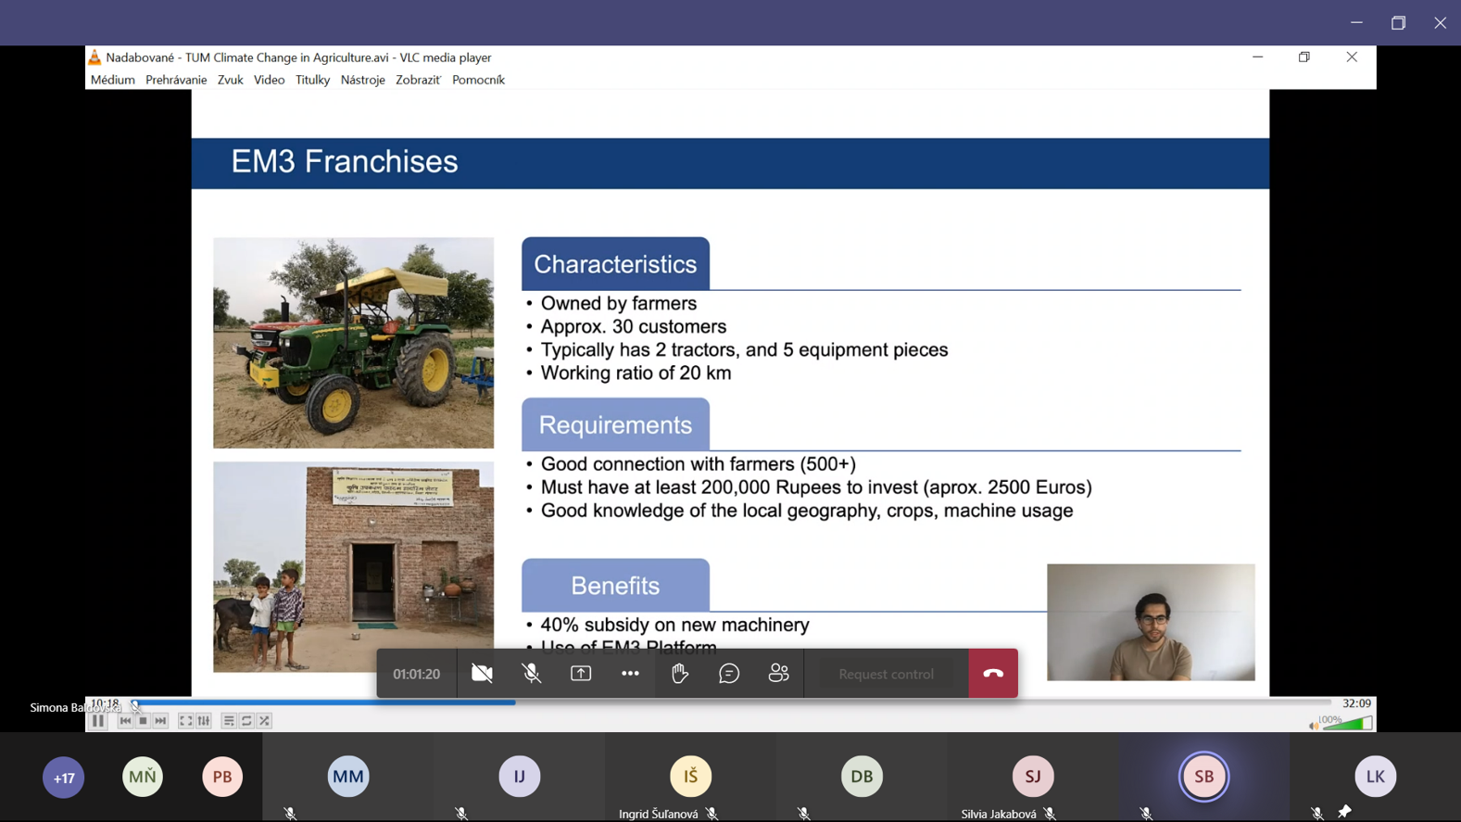Raise your hand in the meeting
This screenshot has width=1461, height=822.
(680, 674)
